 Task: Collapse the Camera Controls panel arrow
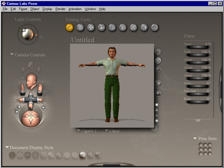(x=12, y=55)
